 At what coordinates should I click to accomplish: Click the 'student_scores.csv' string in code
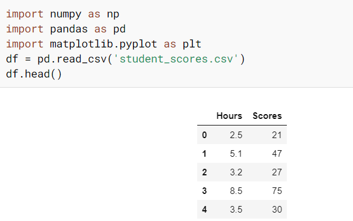coord(176,59)
